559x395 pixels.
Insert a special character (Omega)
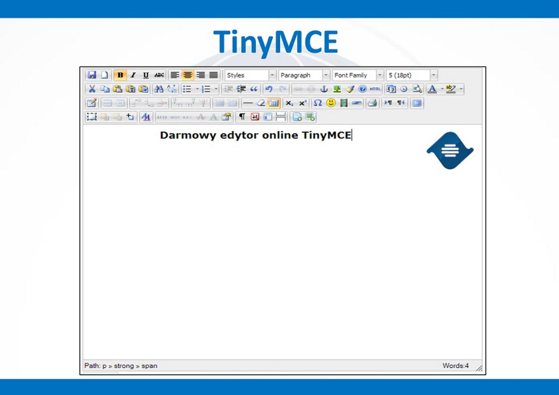tap(318, 103)
